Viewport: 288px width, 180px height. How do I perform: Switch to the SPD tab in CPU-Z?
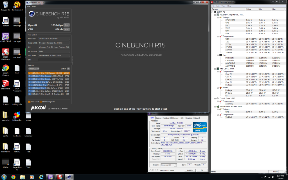[182, 118]
